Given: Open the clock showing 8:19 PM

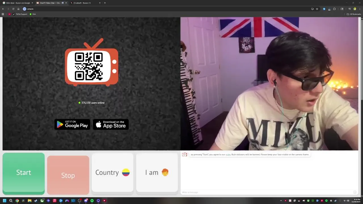Looking at the screenshot, I should click(356, 201).
